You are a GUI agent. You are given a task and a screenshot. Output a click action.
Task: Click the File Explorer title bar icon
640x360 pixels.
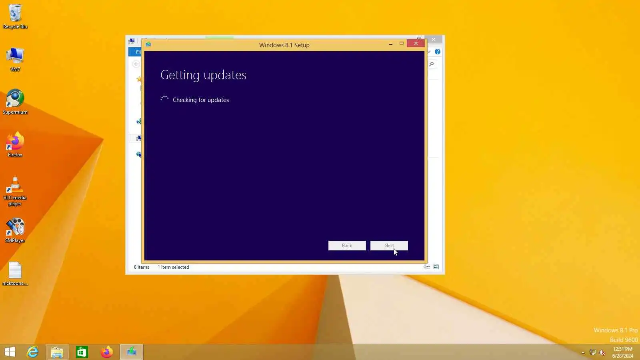coord(132,41)
